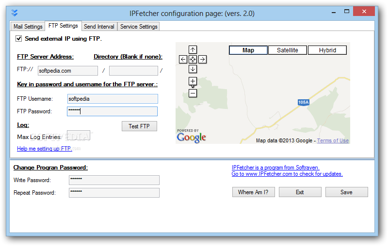Click the IPFetcher app icon in title bar
This screenshot has height=246, width=388.
tap(15, 13)
